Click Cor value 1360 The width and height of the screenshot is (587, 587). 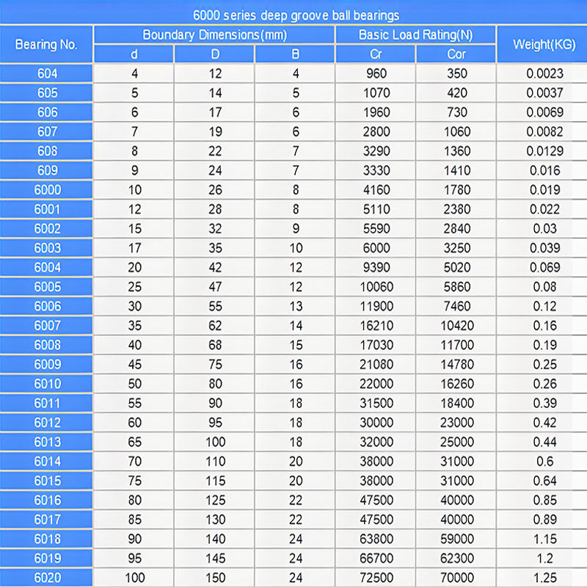[456, 151]
